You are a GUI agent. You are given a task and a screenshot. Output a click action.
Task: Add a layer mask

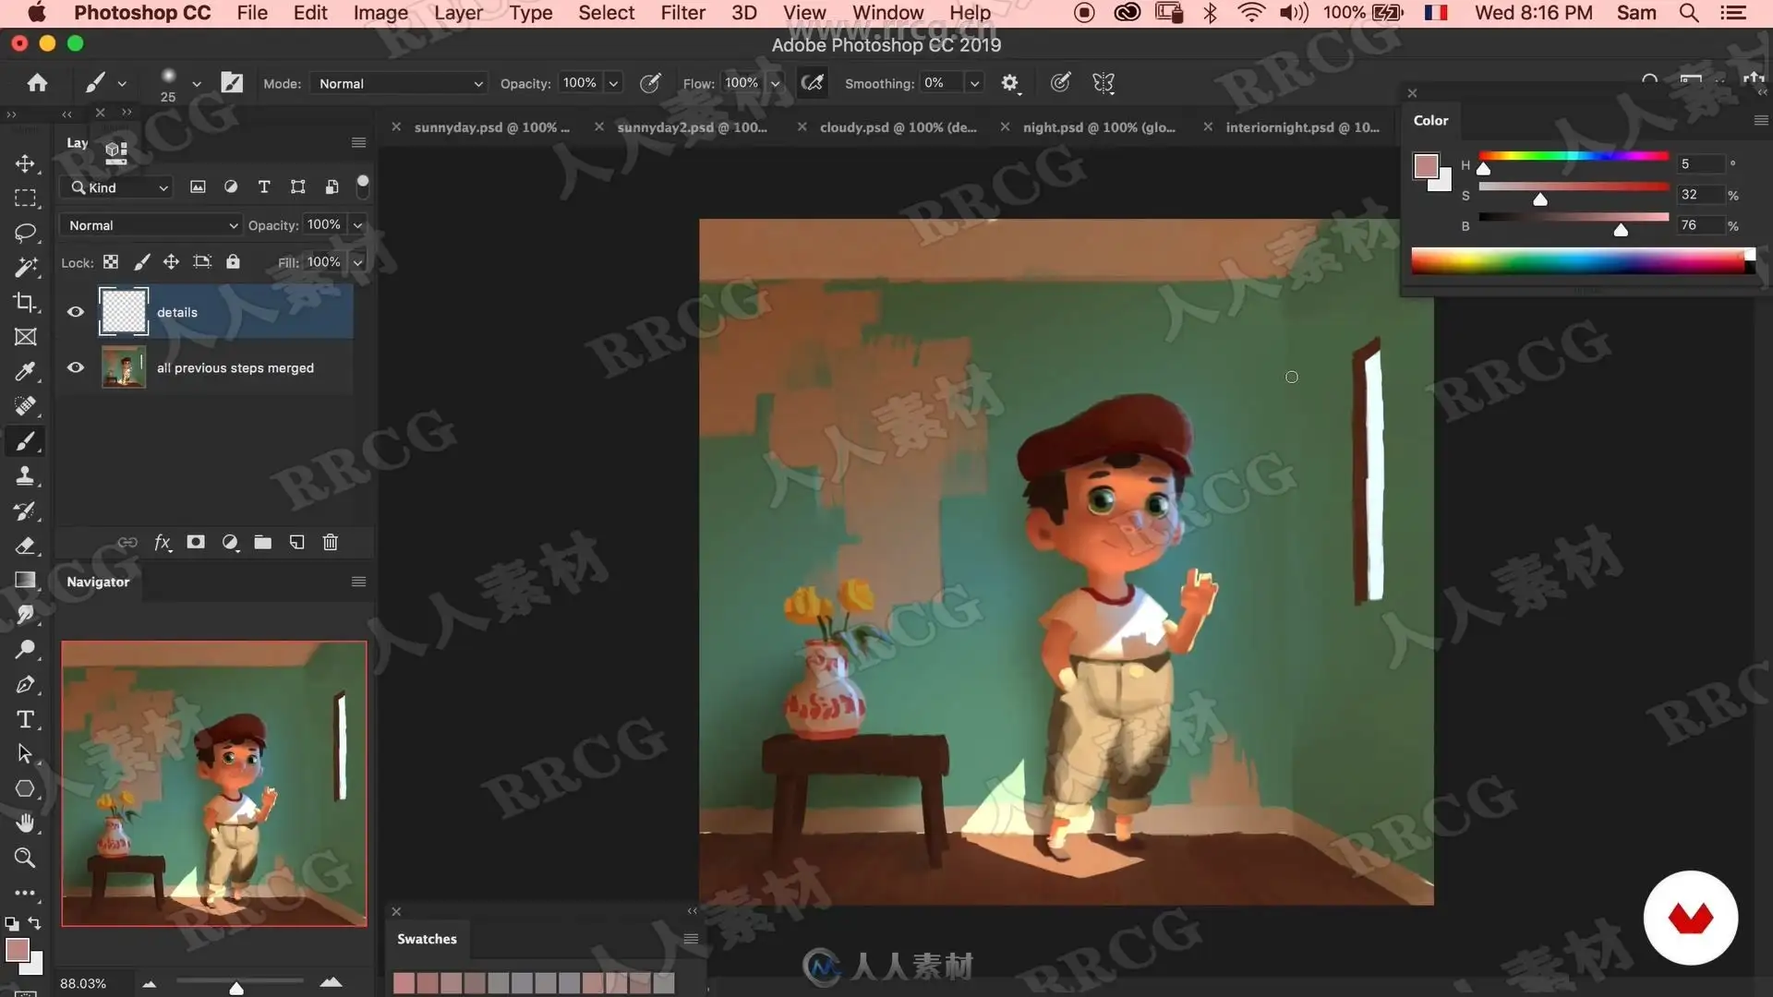(x=196, y=543)
